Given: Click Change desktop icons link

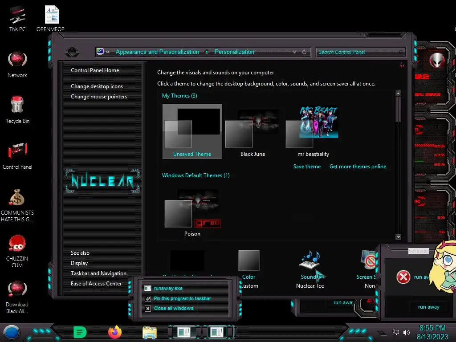Looking at the screenshot, I should pyautogui.click(x=97, y=86).
